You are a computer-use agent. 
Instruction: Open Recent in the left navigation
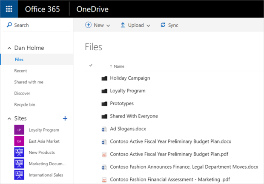pos(20,71)
